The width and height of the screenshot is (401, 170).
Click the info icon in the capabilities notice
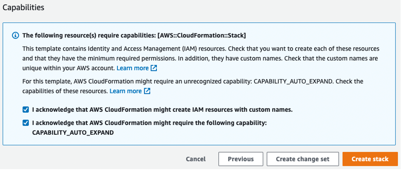[16, 35]
